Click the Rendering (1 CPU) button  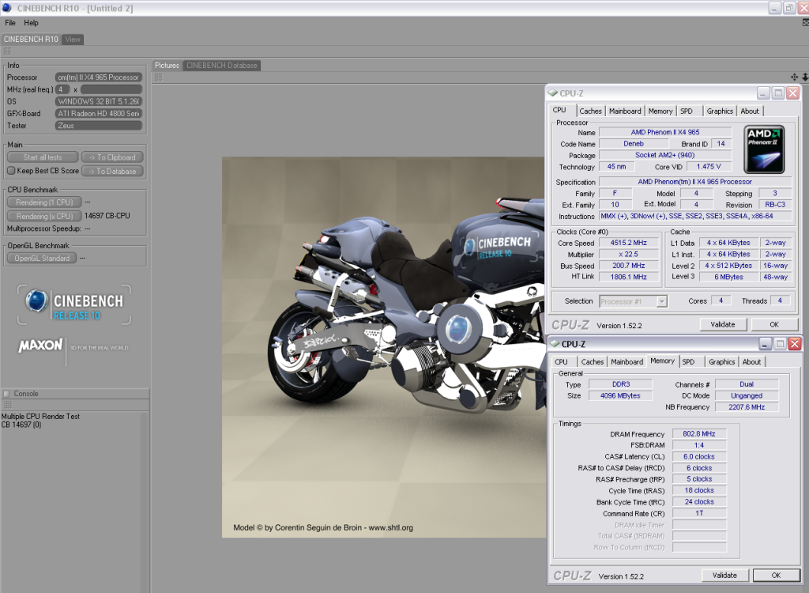[44, 202]
